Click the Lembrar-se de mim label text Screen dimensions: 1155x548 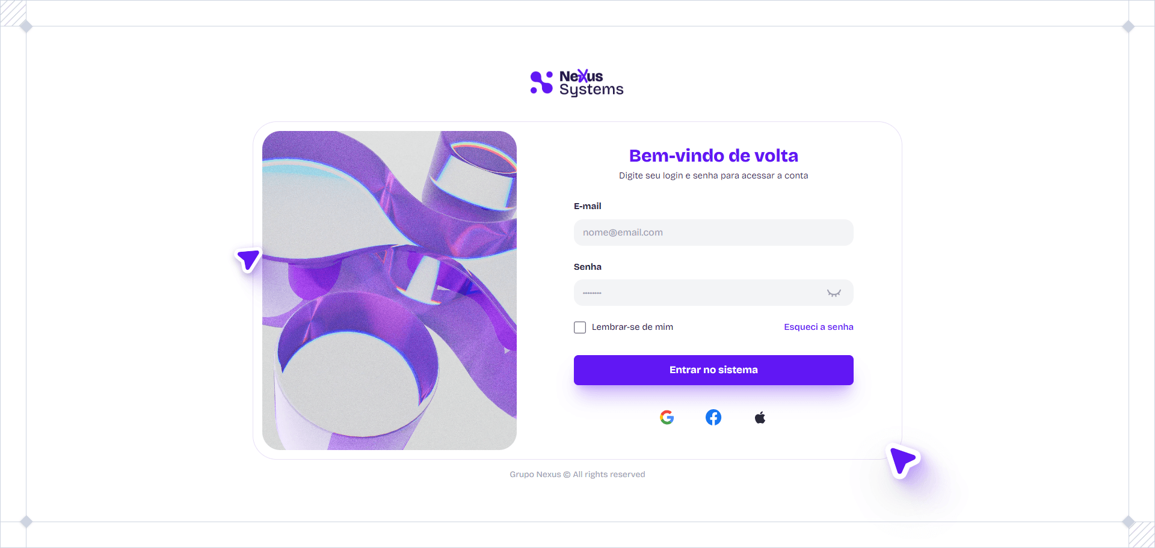tap(632, 327)
